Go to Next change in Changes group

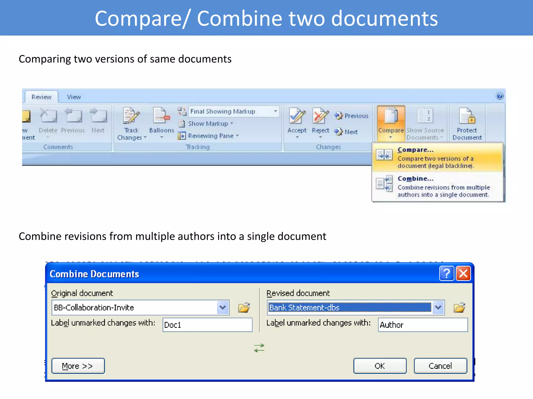pos(346,132)
